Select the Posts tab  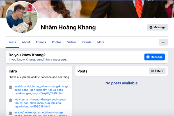coord(12,42)
